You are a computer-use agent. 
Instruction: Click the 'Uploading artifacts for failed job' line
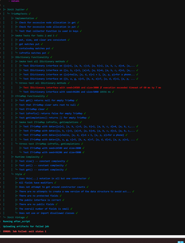[26, 226]
